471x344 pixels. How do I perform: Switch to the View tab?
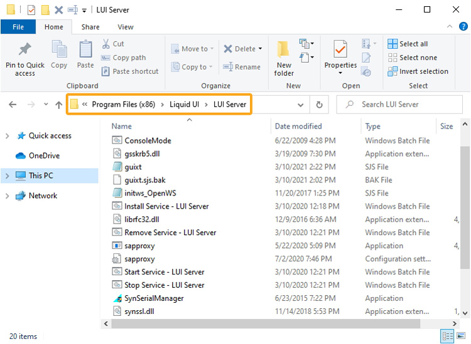[126, 27]
